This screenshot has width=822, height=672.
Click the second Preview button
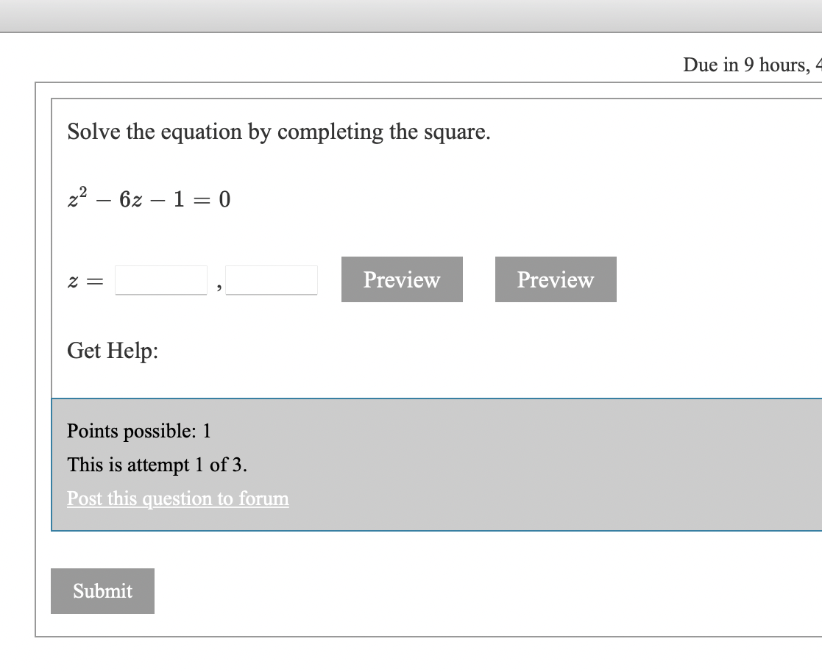(555, 279)
